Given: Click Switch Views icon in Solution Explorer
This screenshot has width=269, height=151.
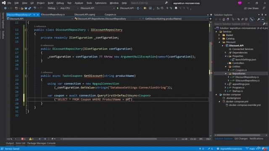Looking at the screenshot, I should (228, 19).
